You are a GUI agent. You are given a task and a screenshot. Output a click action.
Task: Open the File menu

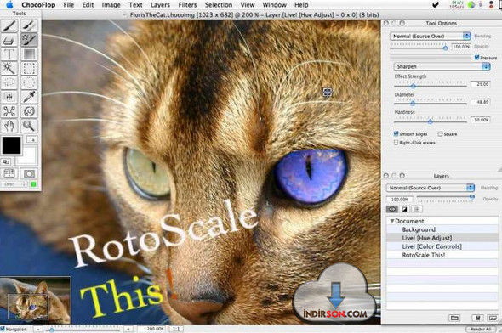[69, 5]
